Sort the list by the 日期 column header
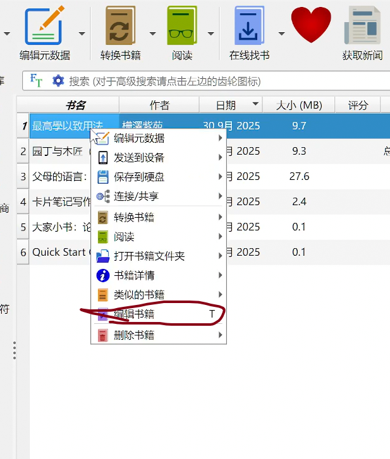The width and height of the screenshot is (390, 459). pyautogui.click(x=226, y=105)
